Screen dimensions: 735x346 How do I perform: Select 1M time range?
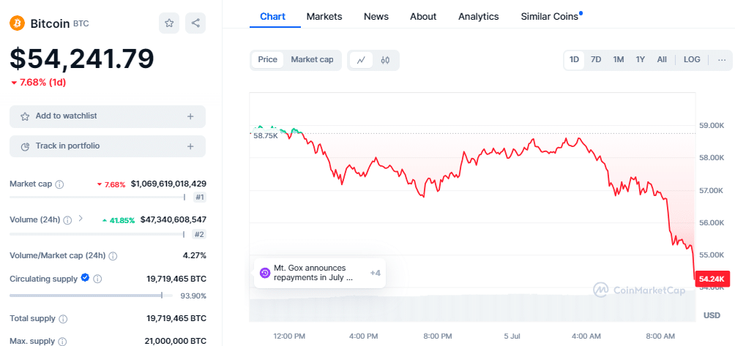click(x=619, y=60)
